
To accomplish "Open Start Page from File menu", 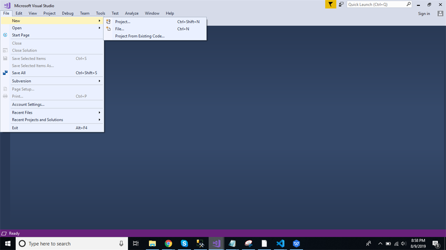I will (52, 35).
